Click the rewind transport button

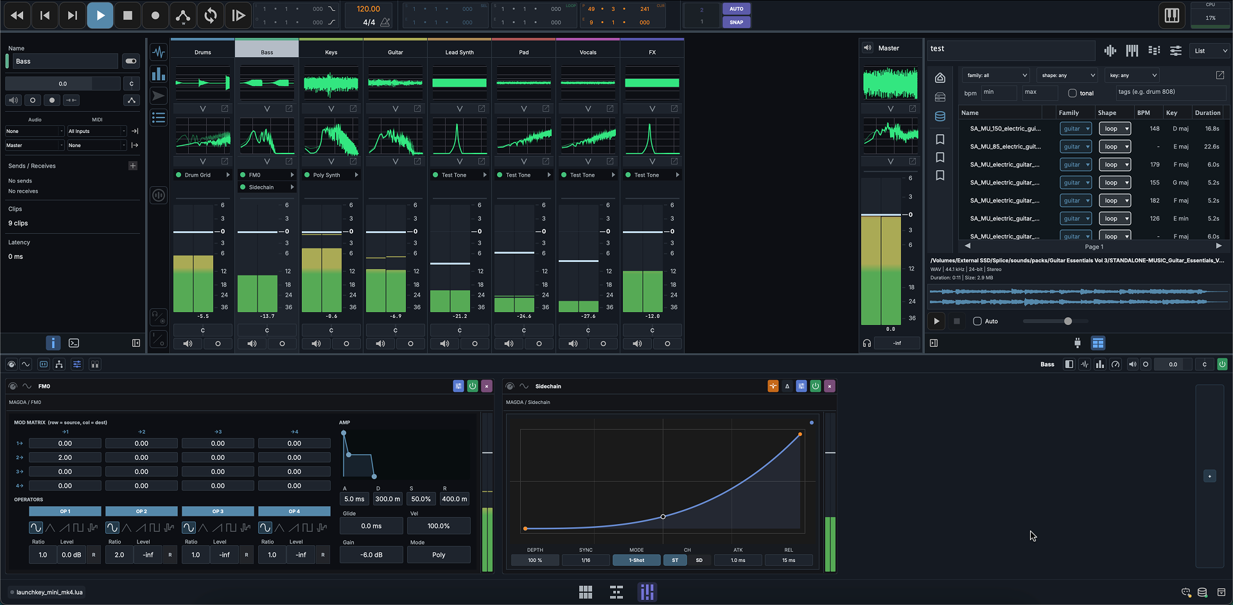click(x=17, y=15)
